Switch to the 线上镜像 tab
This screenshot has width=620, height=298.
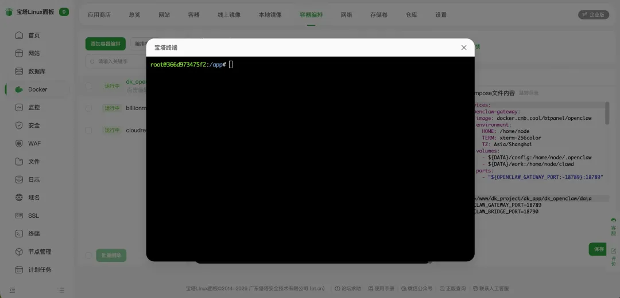pyautogui.click(x=229, y=15)
